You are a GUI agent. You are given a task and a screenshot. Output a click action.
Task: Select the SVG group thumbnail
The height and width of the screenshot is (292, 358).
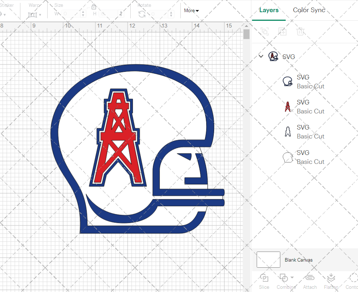pos(273,56)
